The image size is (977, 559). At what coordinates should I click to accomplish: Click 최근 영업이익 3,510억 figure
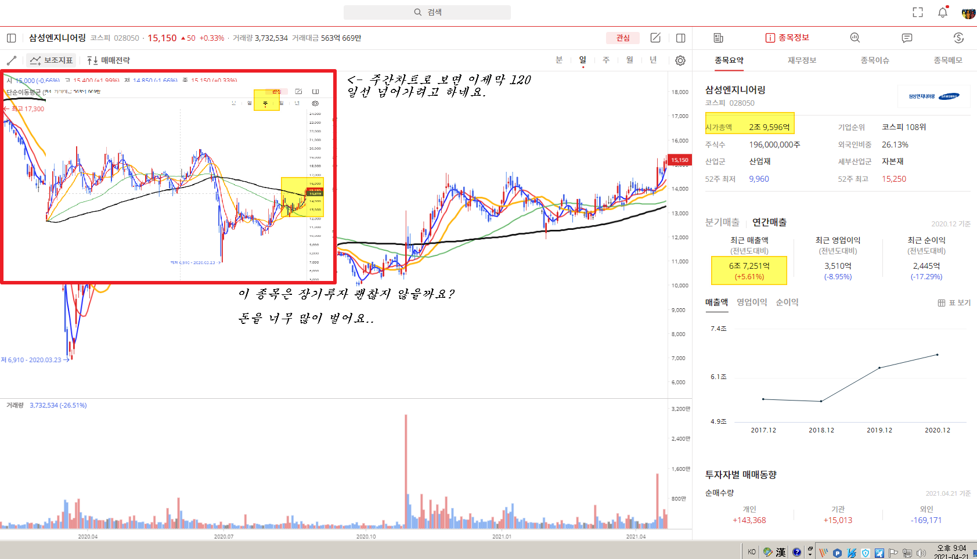(x=838, y=266)
